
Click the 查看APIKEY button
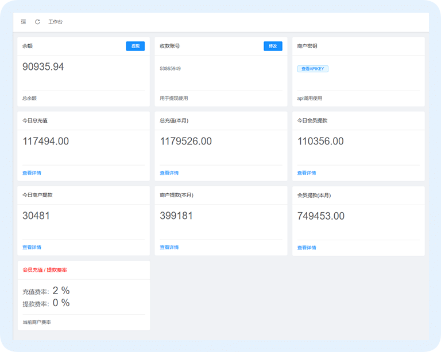312,69
